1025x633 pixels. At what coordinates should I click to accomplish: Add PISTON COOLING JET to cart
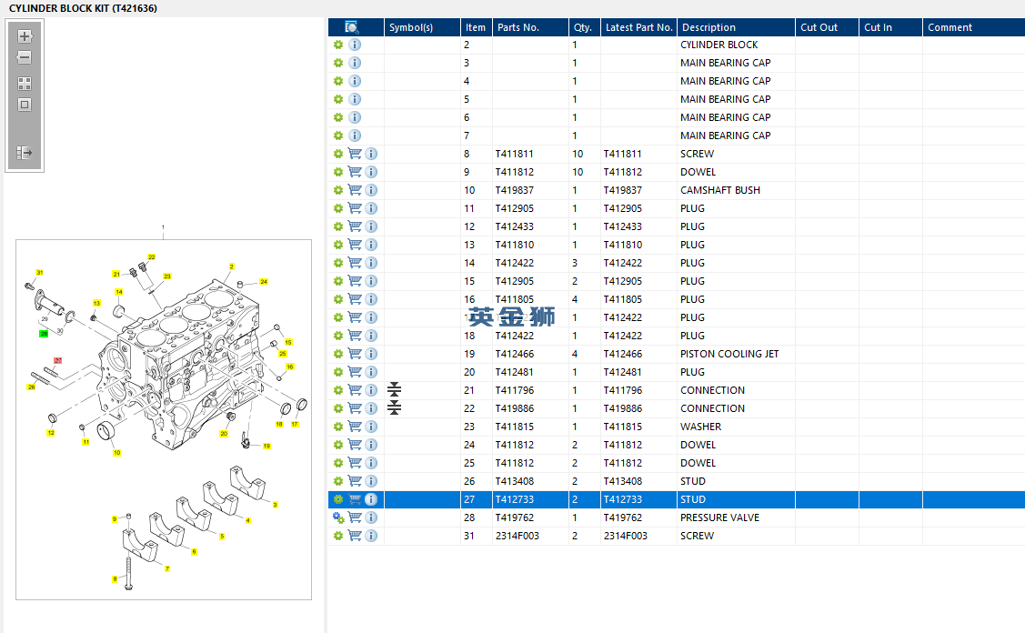(355, 354)
